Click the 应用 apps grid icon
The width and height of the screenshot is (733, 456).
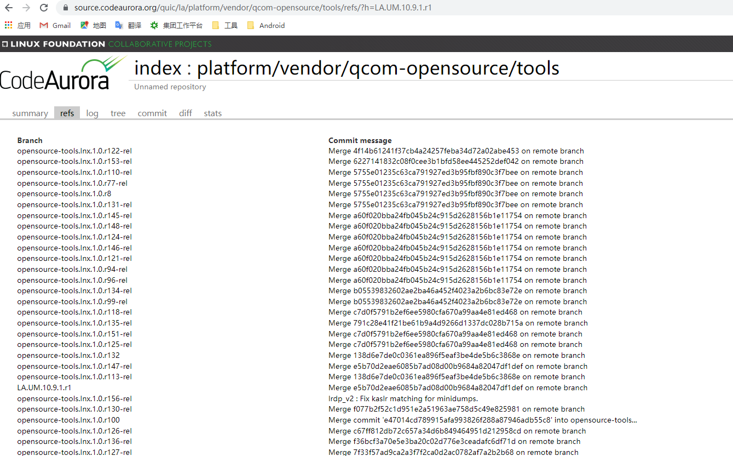pyautogui.click(x=9, y=25)
